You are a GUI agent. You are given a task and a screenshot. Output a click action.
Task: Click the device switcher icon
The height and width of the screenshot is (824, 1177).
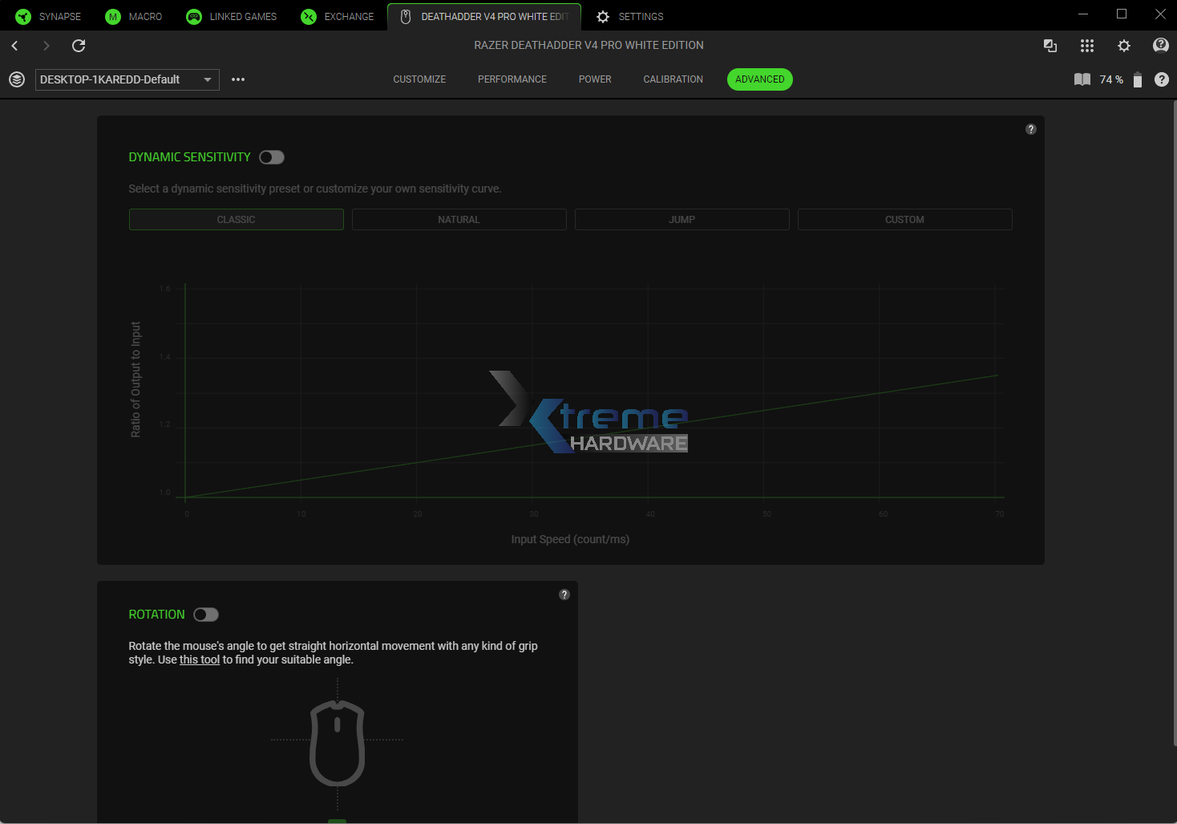pos(1050,46)
